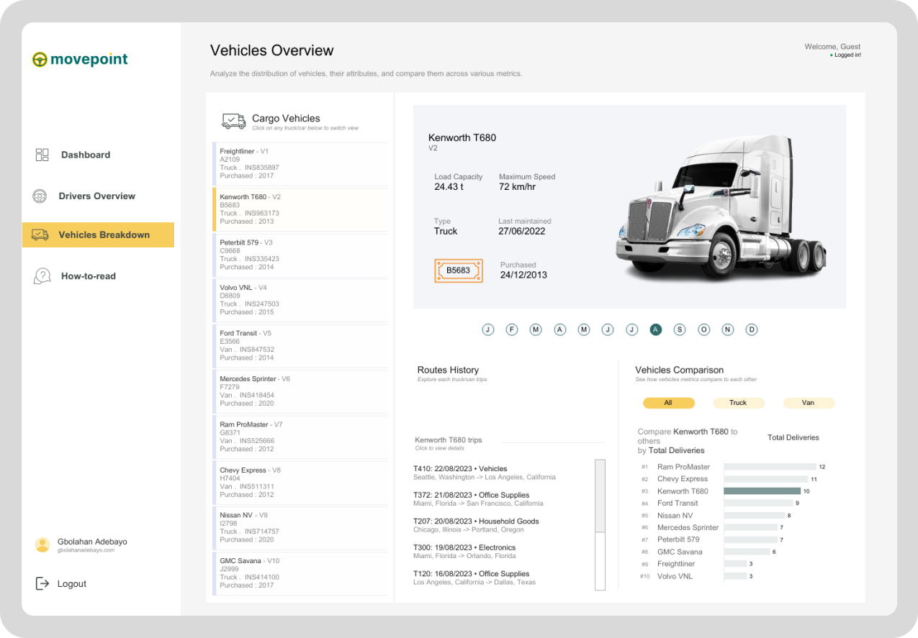Click the Ram ProMaster comparison bar
The height and width of the screenshot is (638, 918).
pos(770,467)
